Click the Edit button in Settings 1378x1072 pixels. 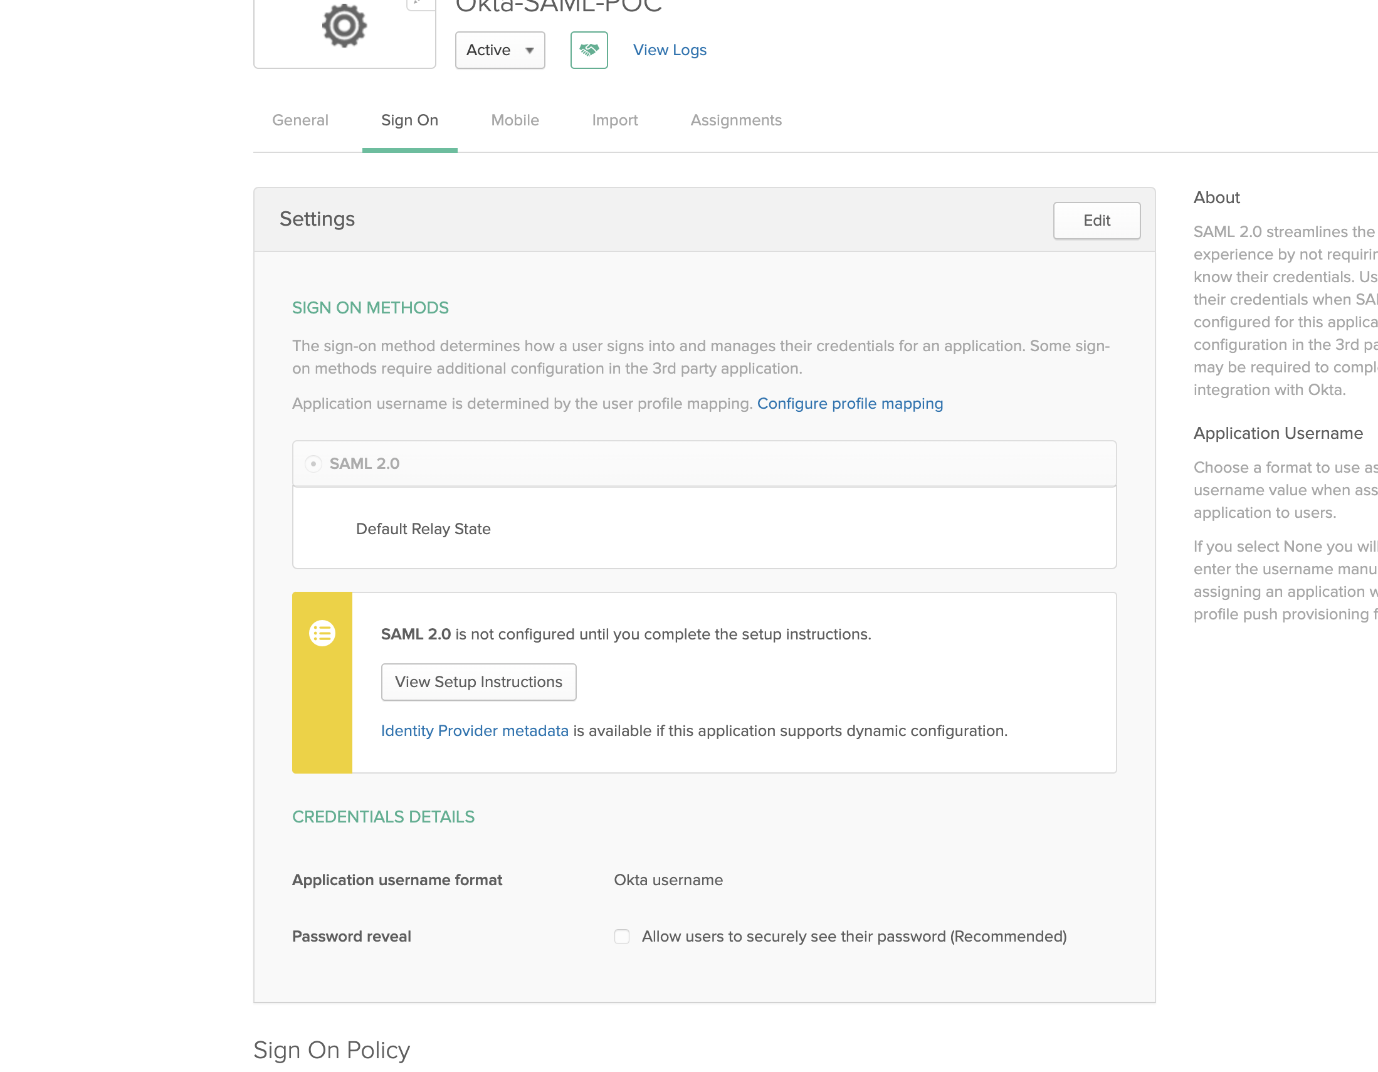click(1097, 220)
